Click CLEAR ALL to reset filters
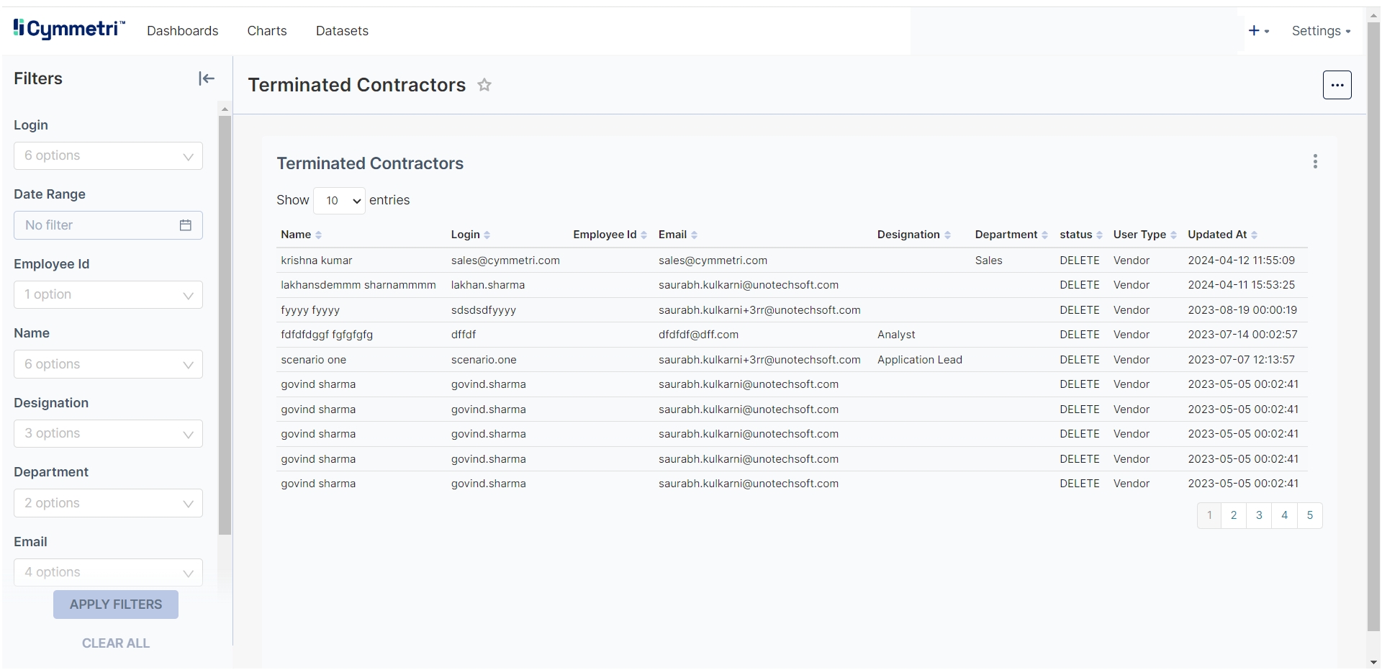Screen dimensions: 1382x670 click(x=116, y=643)
